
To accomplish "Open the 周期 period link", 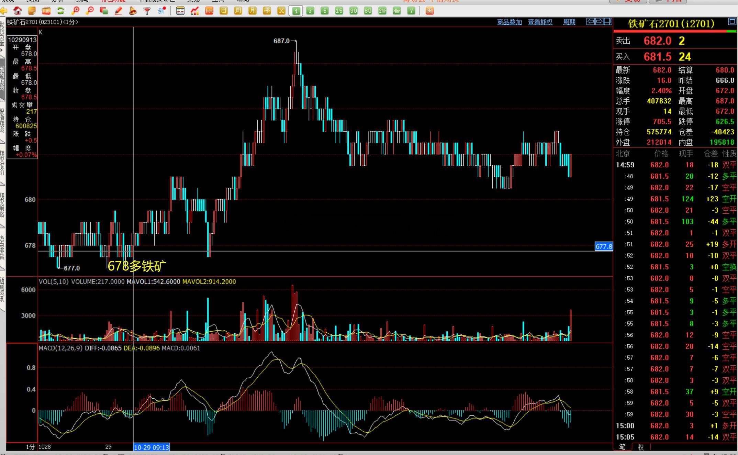I will 569,22.
